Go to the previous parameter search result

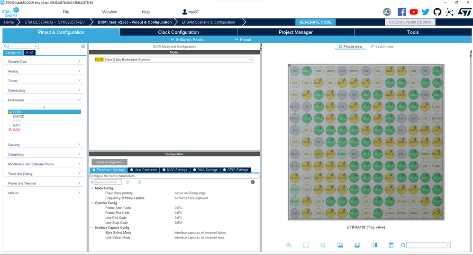(127, 182)
